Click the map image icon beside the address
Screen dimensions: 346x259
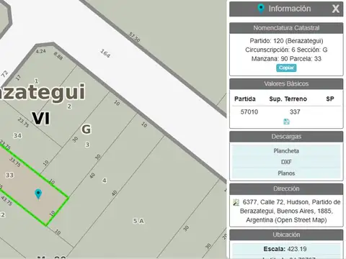point(236,203)
